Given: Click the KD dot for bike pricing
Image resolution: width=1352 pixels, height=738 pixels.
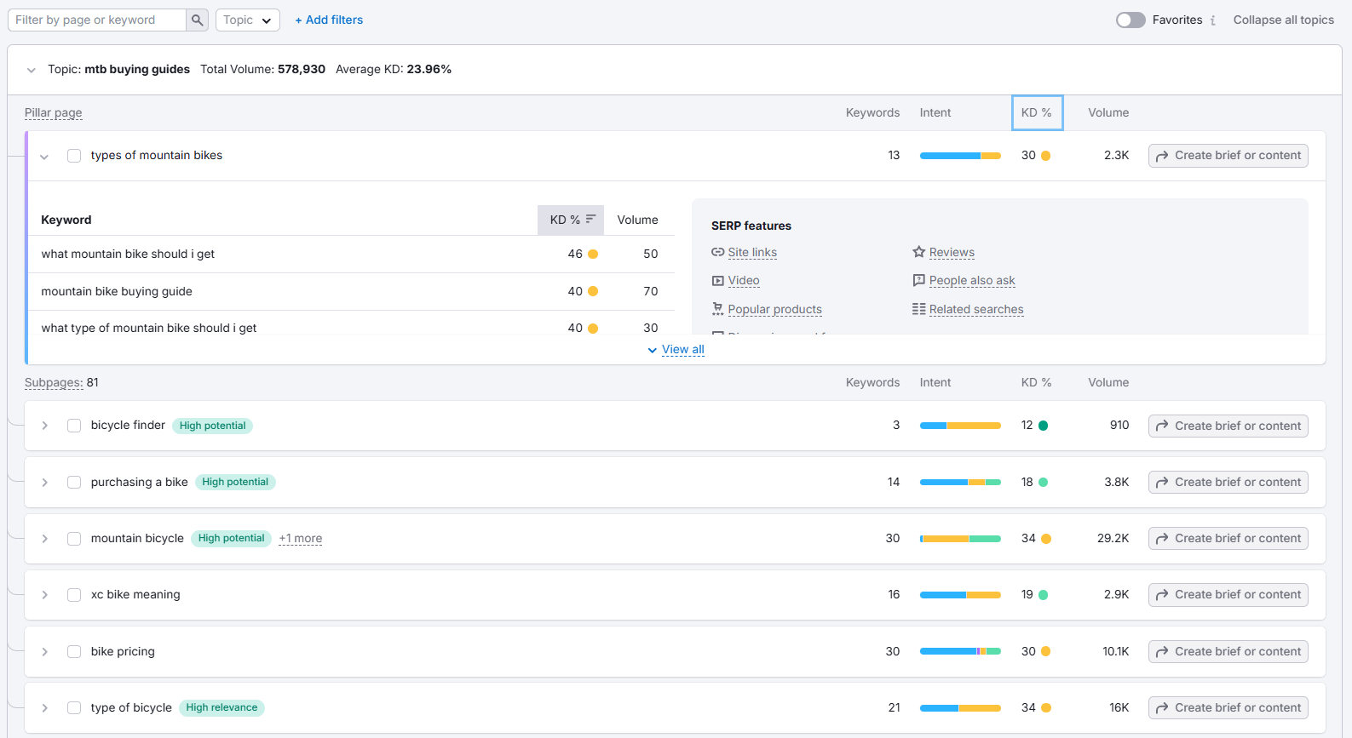Looking at the screenshot, I should point(1045,651).
